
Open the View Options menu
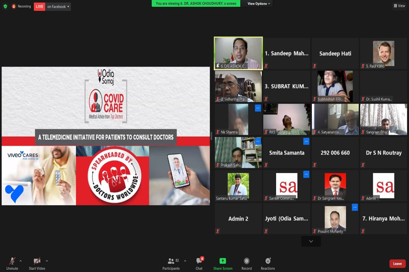click(x=259, y=4)
